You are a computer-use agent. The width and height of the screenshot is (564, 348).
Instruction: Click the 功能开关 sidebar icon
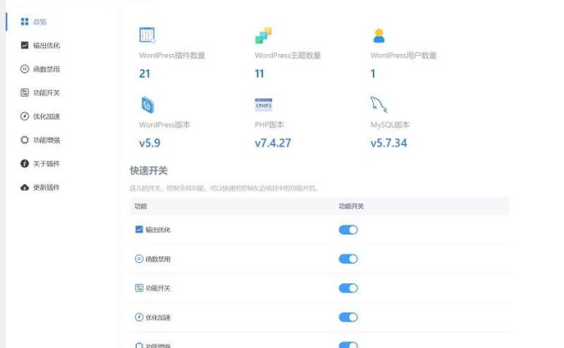(24, 92)
